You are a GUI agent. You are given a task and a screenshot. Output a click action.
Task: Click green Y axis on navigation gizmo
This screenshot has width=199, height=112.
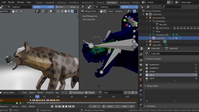tap(125, 20)
